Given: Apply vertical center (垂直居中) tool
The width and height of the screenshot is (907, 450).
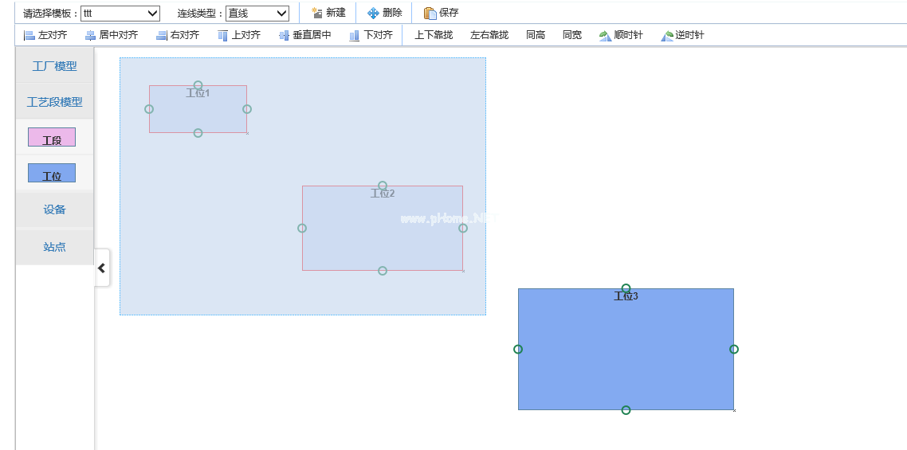Looking at the screenshot, I should [x=304, y=35].
